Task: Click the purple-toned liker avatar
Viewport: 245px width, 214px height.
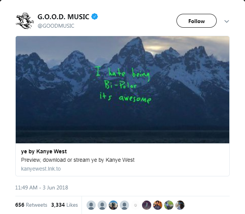Action: pos(147,205)
